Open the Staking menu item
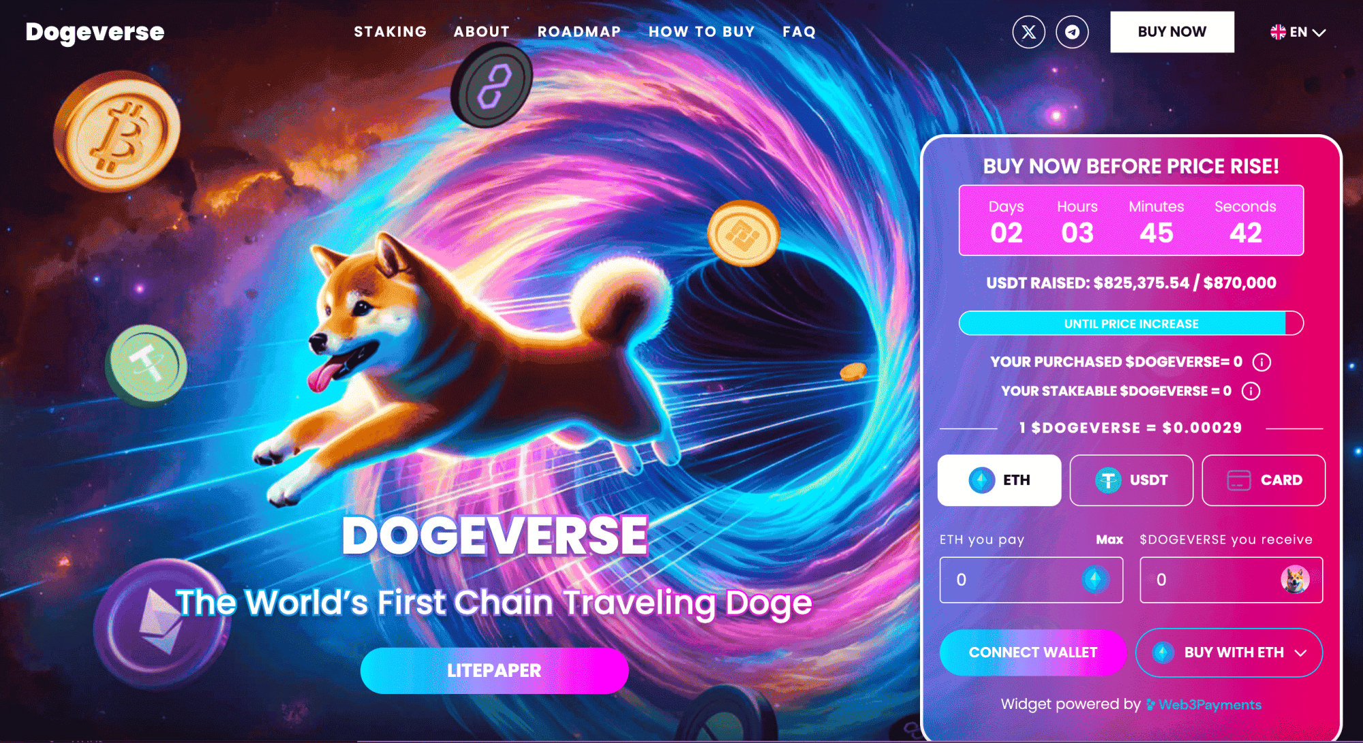 coord(390,32)
